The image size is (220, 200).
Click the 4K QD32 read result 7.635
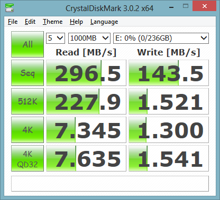(86, 158)
